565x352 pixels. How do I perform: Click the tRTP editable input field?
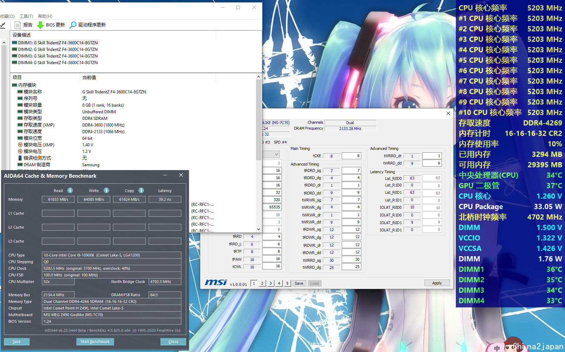click(272, 251)
